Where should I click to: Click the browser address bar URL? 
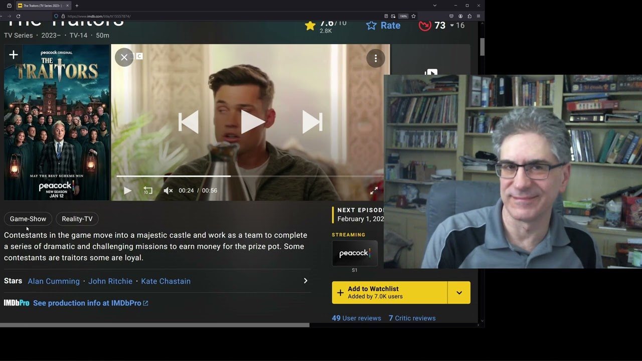99,16
